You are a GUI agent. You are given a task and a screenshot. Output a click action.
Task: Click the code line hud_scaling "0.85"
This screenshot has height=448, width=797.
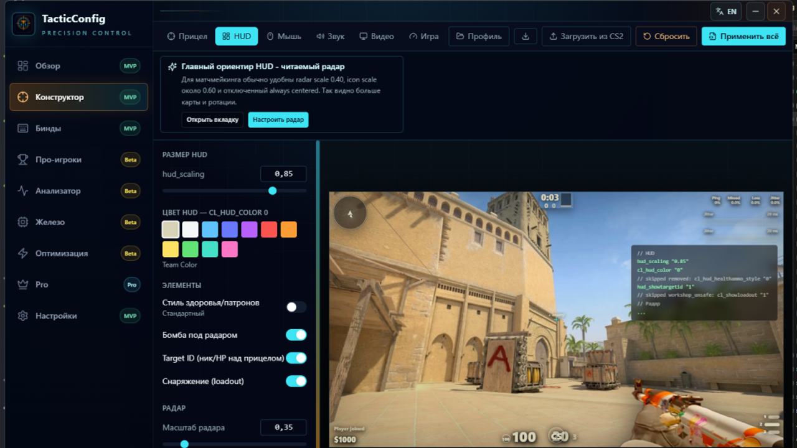coord(663,262)
